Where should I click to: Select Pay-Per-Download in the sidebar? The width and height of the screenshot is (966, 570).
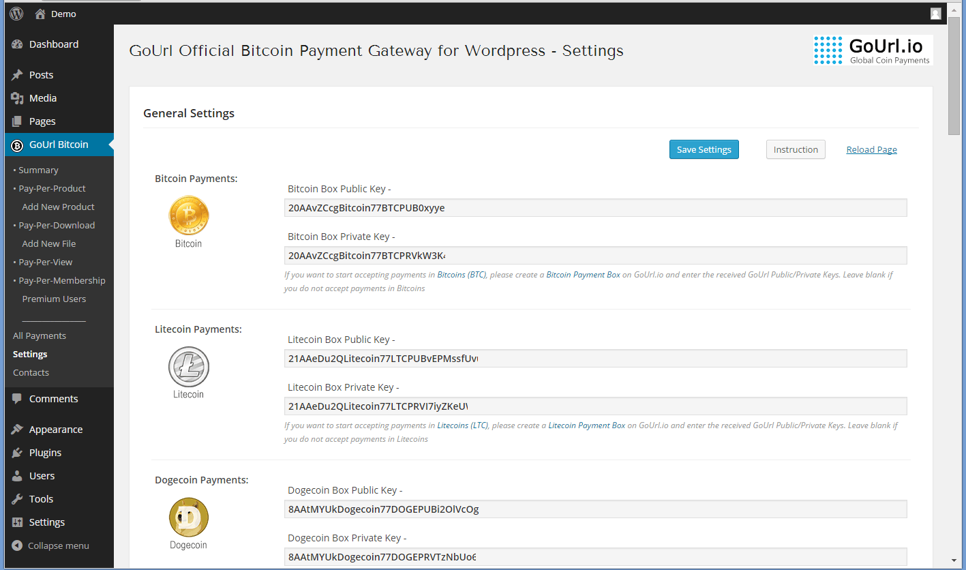click(x=56, y=225)
